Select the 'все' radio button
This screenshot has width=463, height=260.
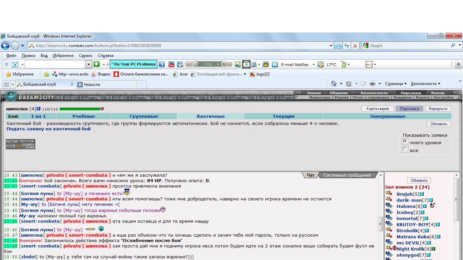[x=405, y=149]
